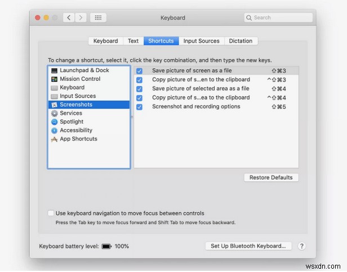Select the Accessibility category
This screenshot has height=272, width=347.
tap(89, 130)
